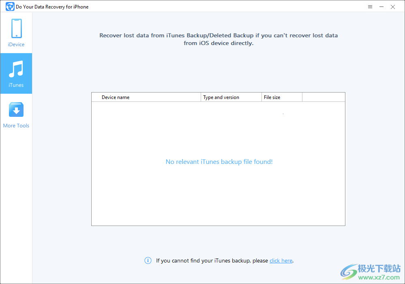Click 'Recover lost data from iTunes Backup' heading
This screenshot has height=284, width=405.
pyautogui.click(x=219, y=39)
